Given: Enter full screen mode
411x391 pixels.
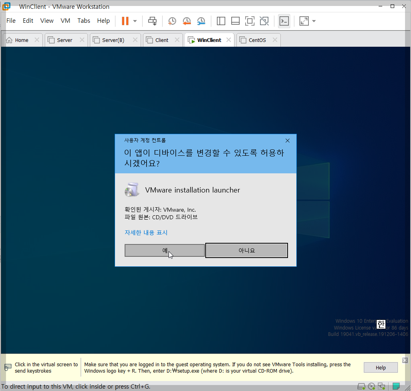Looking at the screenshot, I should tap(250, 21).
